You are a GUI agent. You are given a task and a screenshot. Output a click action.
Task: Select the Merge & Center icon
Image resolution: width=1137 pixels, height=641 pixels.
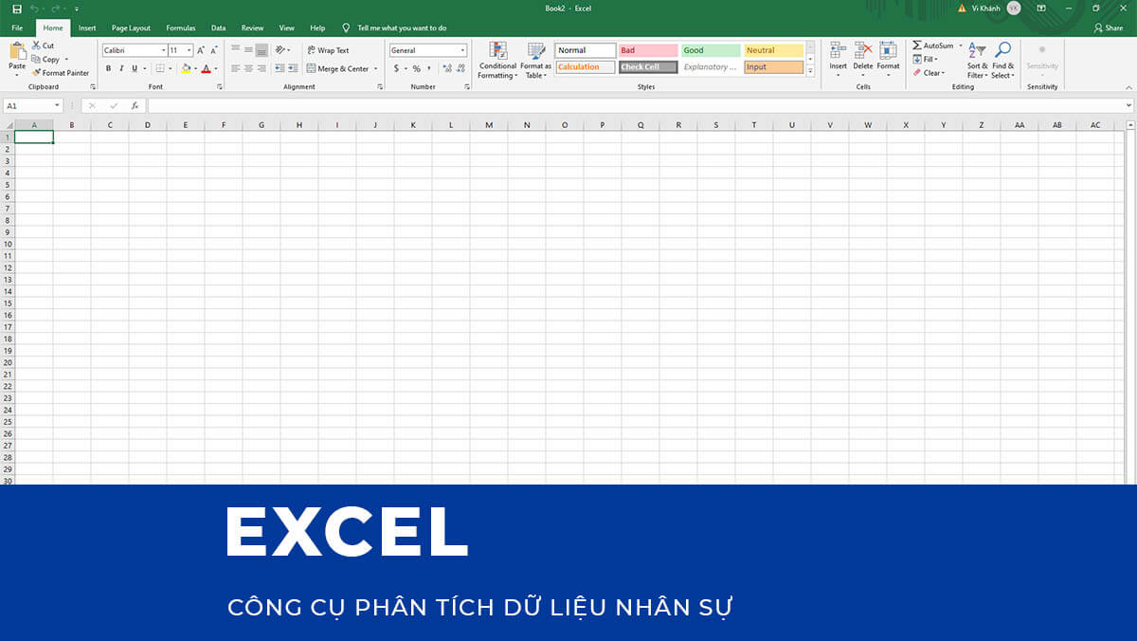click(337, 68)
